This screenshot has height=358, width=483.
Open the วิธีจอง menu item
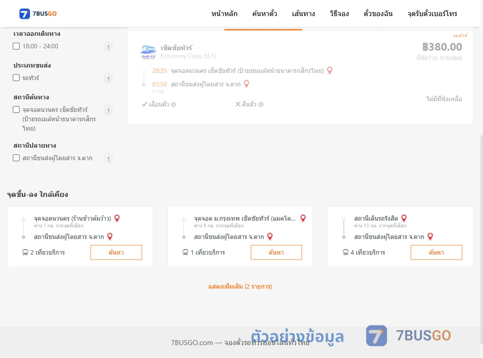coord(339,13)
